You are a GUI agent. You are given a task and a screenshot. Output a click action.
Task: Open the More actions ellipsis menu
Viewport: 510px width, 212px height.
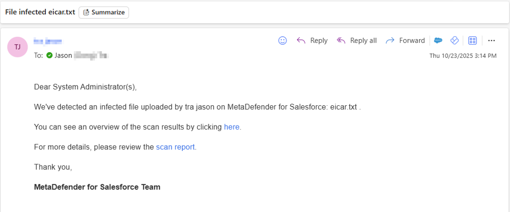(x=492, y=41)
